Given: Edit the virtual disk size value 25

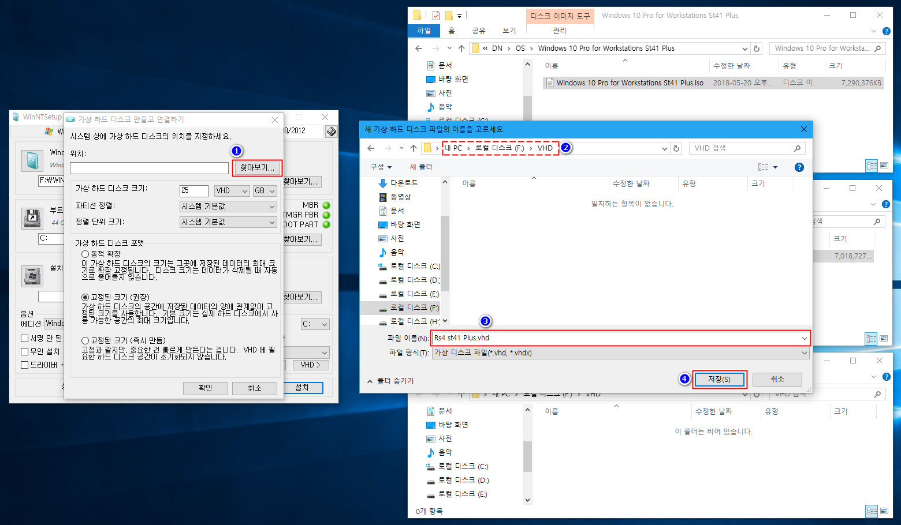Looking at the screenshot, I should pos(193,191).
